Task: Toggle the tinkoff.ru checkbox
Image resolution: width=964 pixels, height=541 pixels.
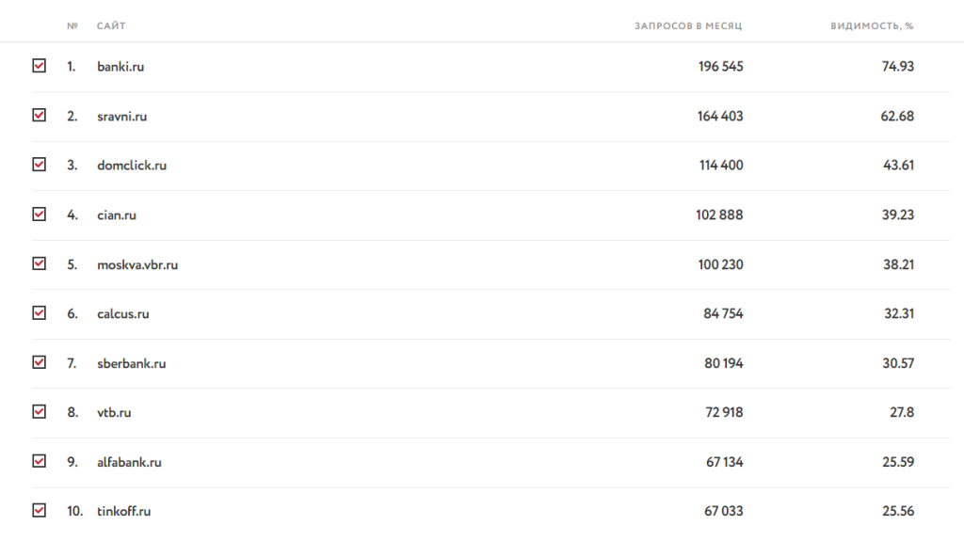Action: (39, 510)
